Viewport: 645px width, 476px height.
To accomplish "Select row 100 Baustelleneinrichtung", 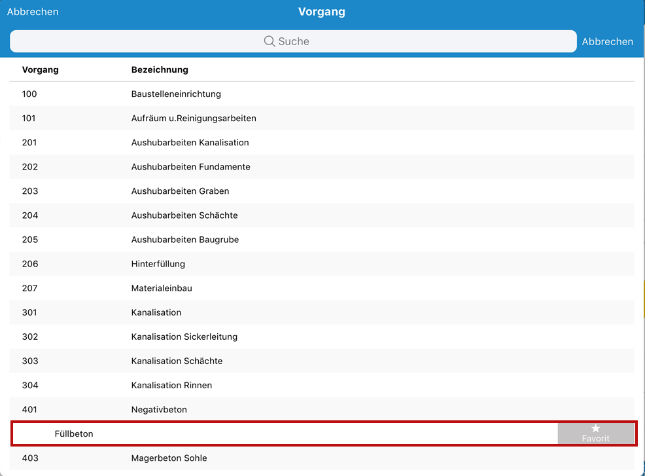I will click(322, 94).
